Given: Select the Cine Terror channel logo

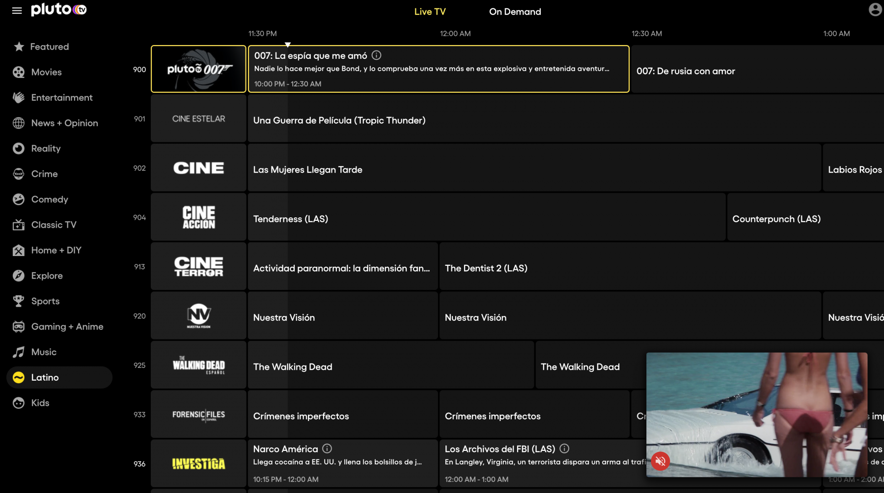Looking at the screenshot, I should pyautogui.click(x=198, y=266).
